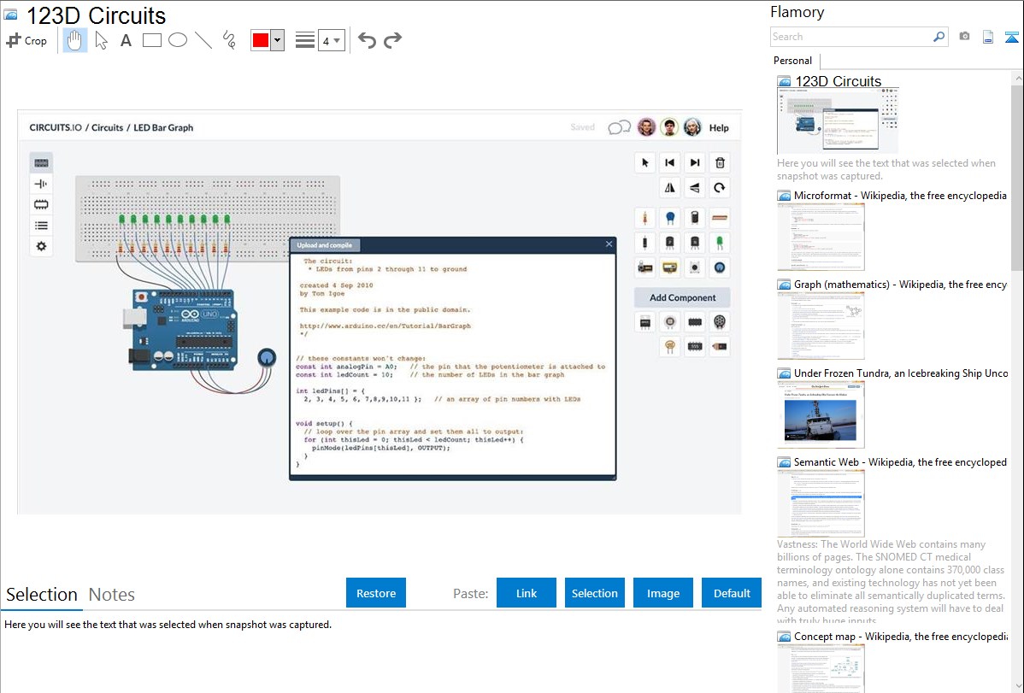Switch to the Personal tab
The width and height of the screenshot is (1024, 693).
coord(793,61)
